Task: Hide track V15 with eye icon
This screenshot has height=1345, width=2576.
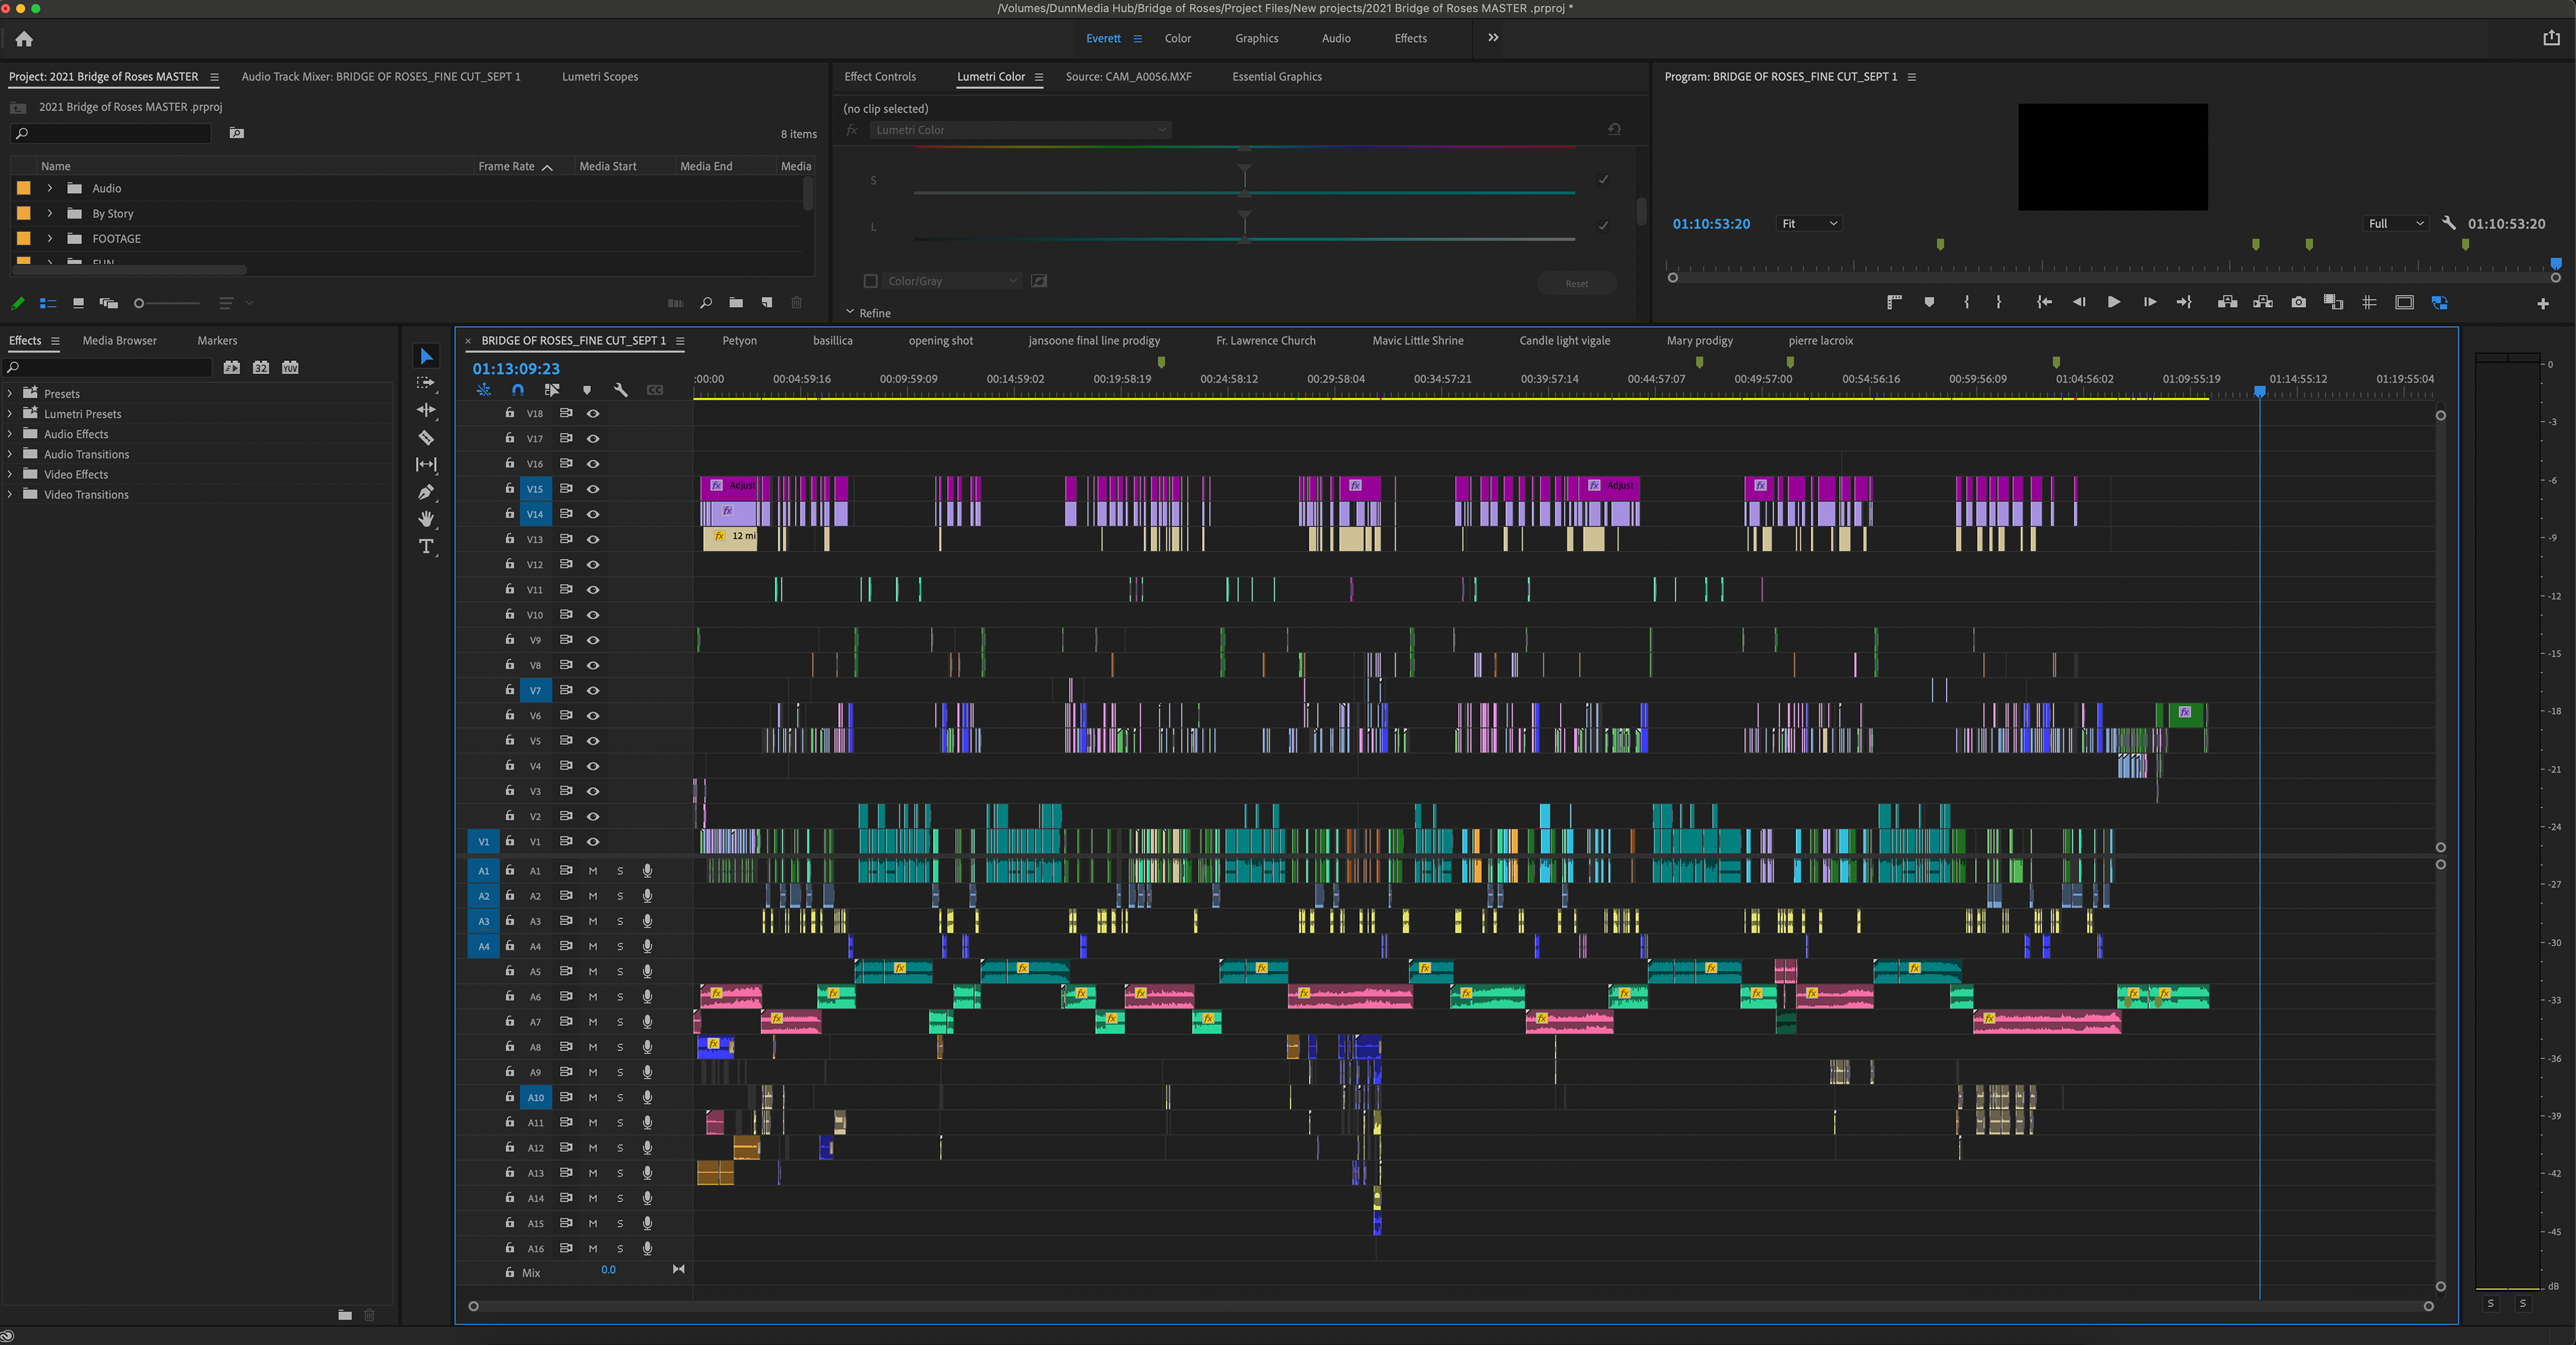Action: point(593,489)
